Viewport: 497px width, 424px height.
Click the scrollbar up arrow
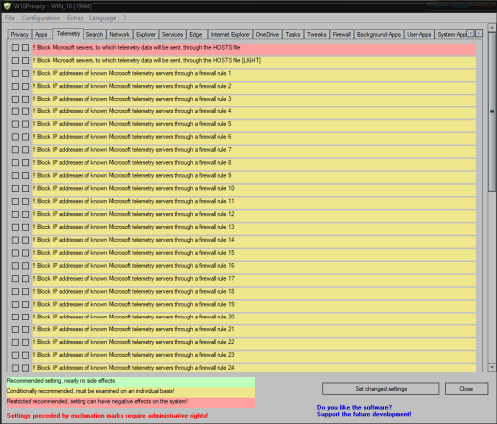[492, 27]
